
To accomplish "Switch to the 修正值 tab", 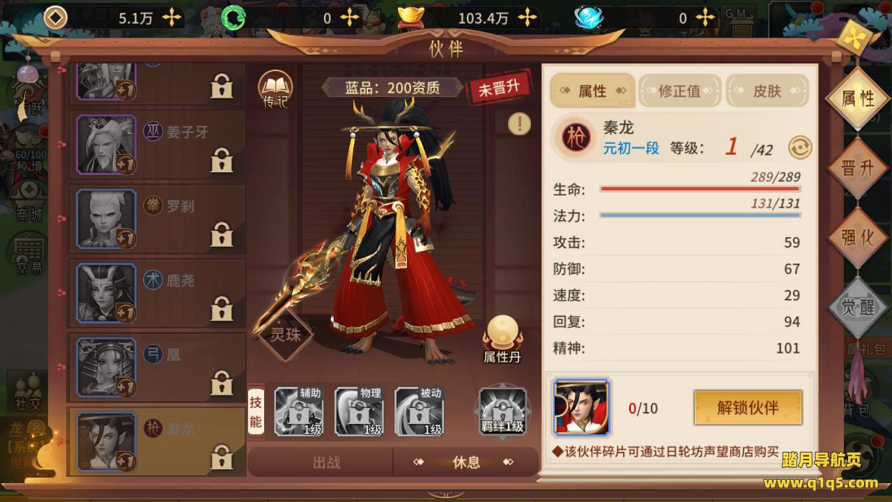I will pos(679,91).
